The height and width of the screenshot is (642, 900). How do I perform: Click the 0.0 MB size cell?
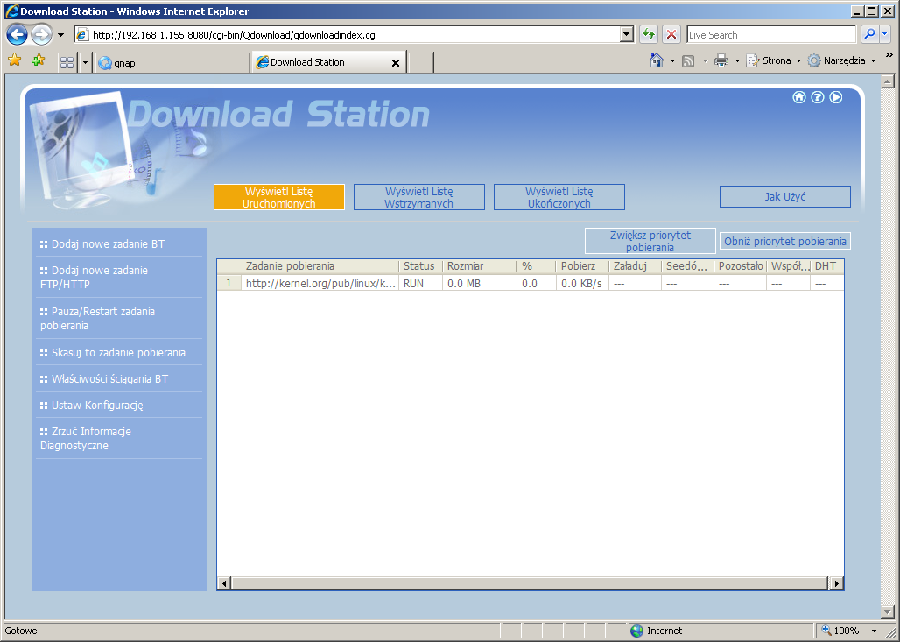click(479, 283)
